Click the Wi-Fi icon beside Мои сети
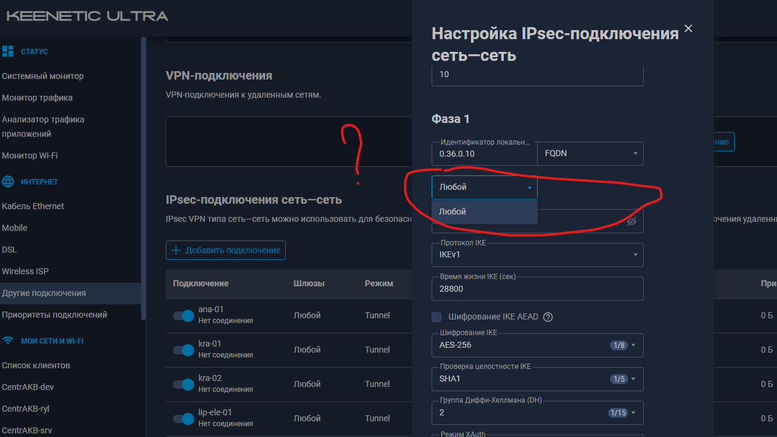 point(8,341)
